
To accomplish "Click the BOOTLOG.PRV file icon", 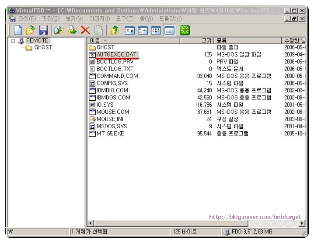I will (92, 62).
